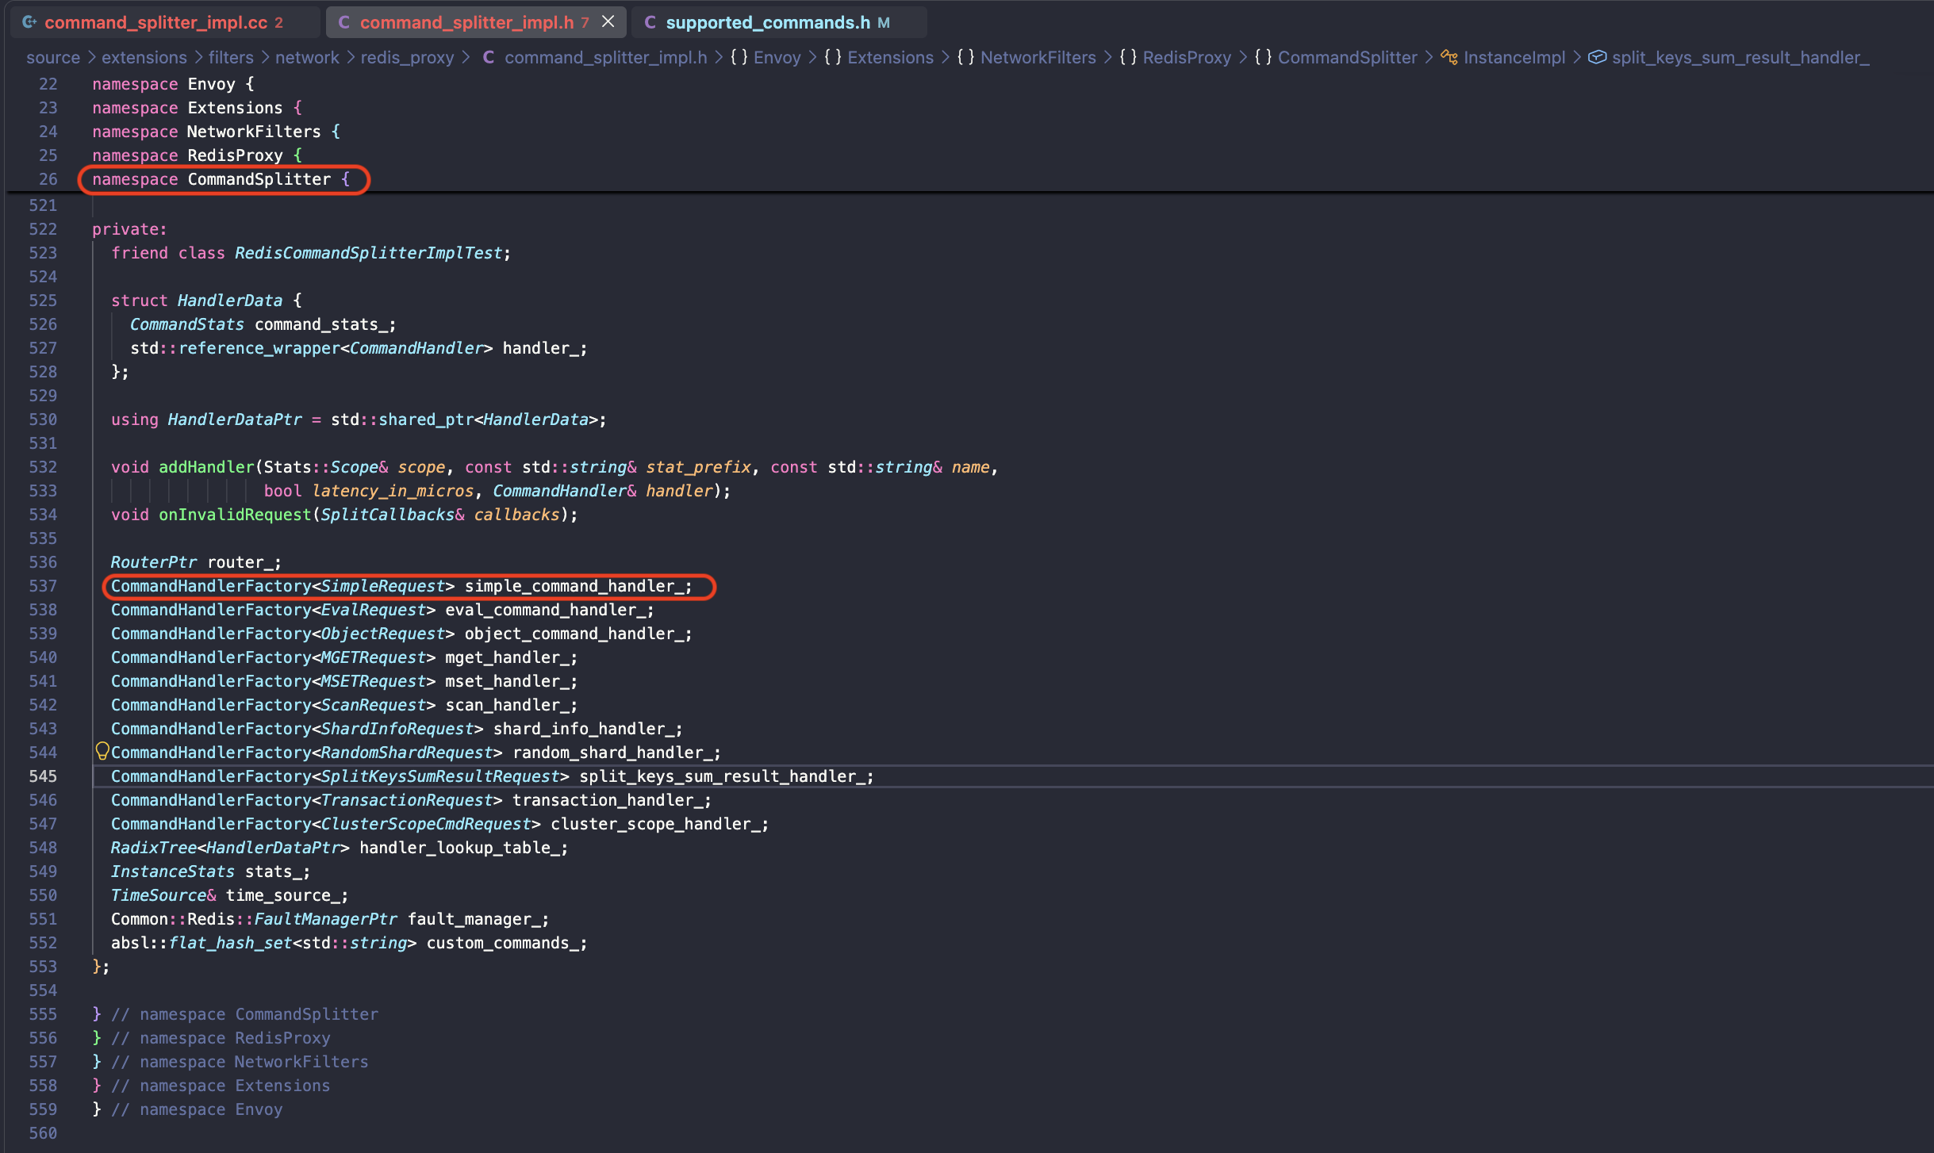The height and width of the screenshot is (1153, 1934).
Task: Click 'EvalRequest' on line 538
Action: [374, 610]
